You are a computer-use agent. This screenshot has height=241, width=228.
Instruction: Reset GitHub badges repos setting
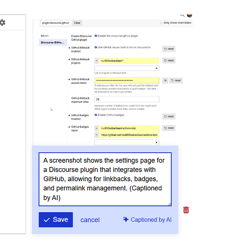pos(169,128)
